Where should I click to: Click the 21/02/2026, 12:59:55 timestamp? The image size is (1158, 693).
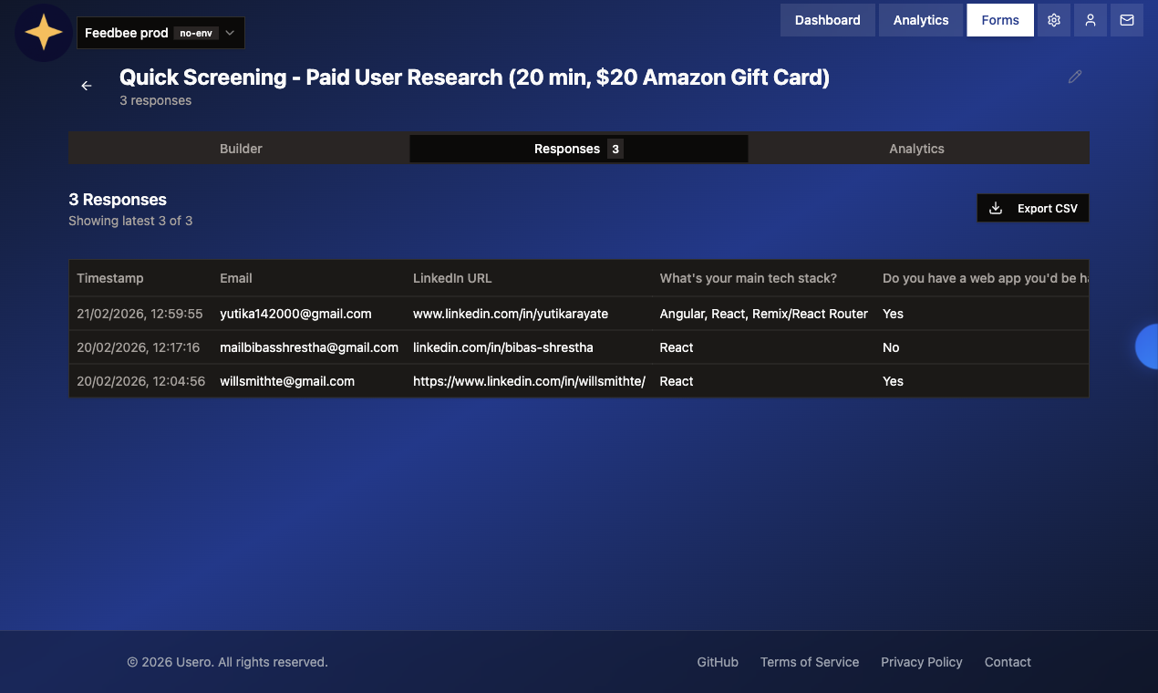coord(140,314)
